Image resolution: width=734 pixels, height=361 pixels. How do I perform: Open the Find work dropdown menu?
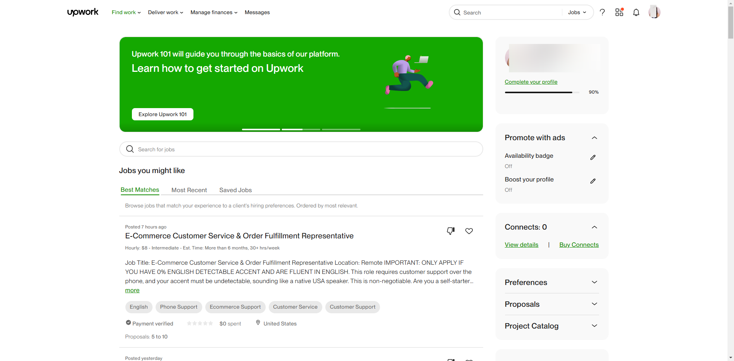(x=126, y=12)
